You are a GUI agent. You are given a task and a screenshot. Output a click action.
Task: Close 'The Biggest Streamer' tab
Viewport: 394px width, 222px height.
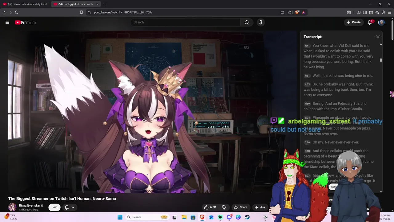[x=97, y=4]
